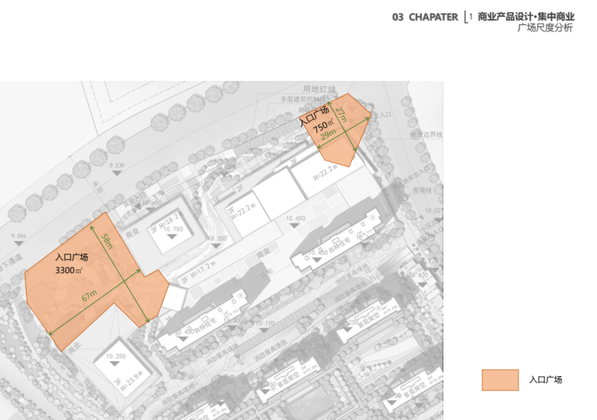
Task: Click the 10.450 elevation marker
Action: point(295,225)
